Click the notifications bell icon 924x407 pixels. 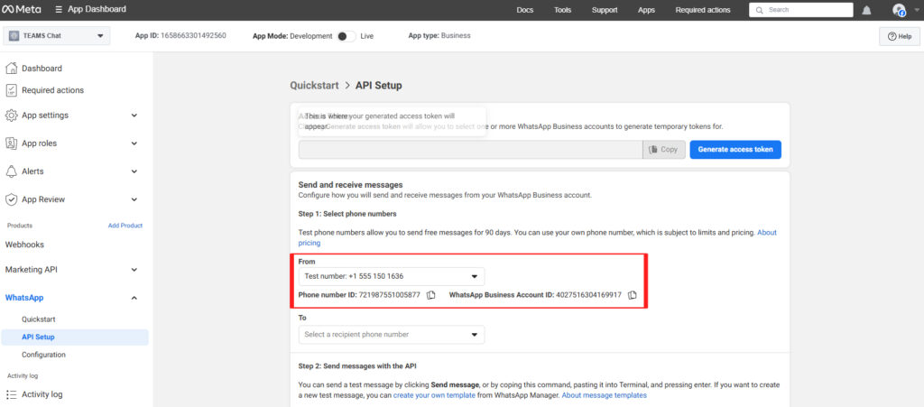[x=866, y=10]
